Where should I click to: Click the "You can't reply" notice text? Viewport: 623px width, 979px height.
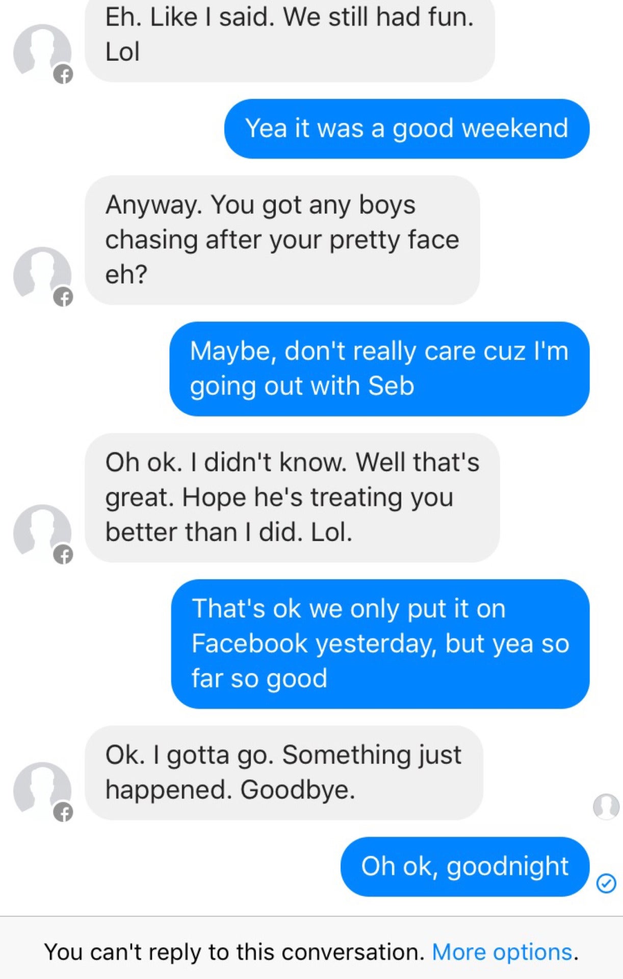[x=235, y=952]
